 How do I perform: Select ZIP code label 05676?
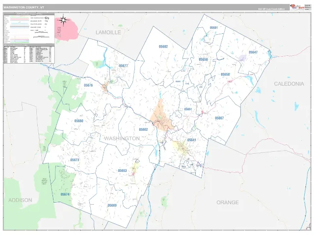pyautogui.click(x=88, y=85)
